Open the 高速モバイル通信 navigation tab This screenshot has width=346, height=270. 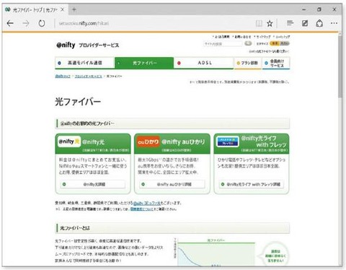[x=84, y=63]
